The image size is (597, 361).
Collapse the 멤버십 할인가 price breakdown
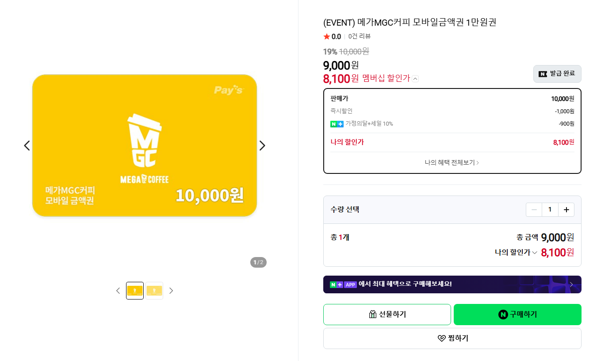[x=415, y=78]
